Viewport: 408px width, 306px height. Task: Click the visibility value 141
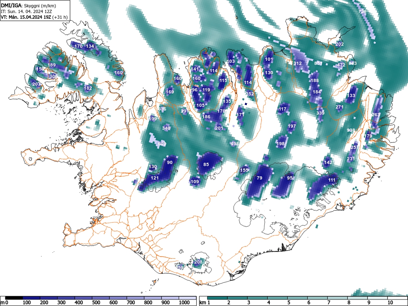point(195,69)
